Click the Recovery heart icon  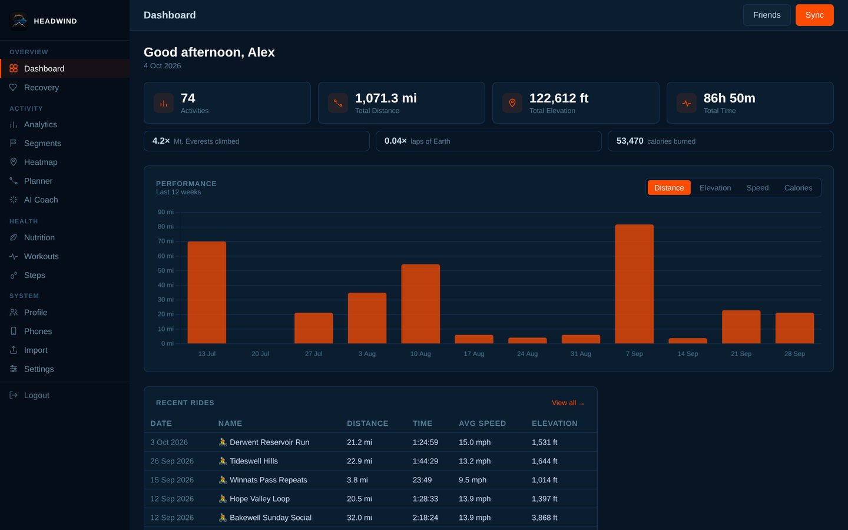pyautogui.click(x=14, y=87)
